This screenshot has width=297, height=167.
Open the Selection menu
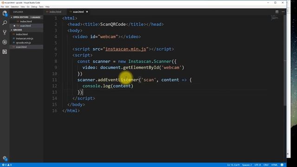(x=15, y=6)
